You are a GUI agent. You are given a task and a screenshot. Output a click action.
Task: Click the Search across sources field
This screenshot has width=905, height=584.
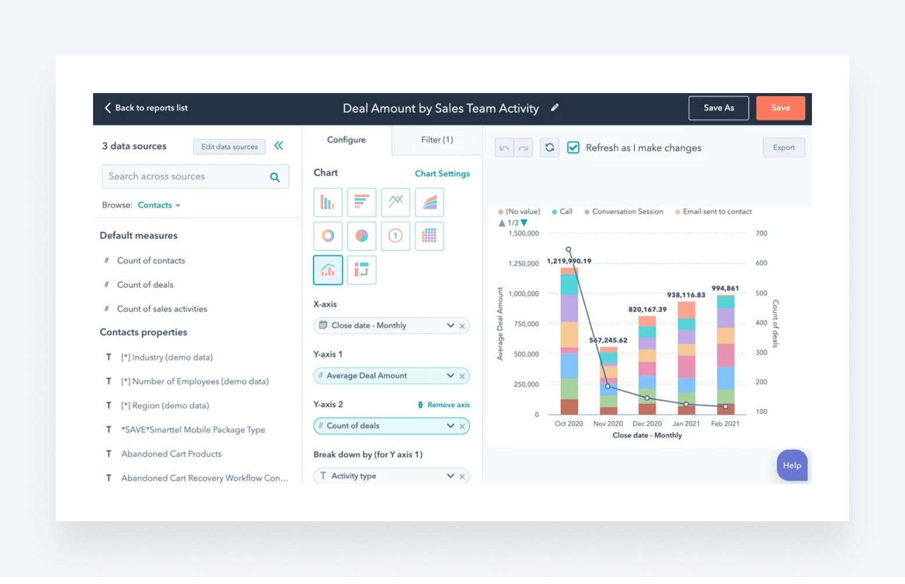(x=195, y=177)
